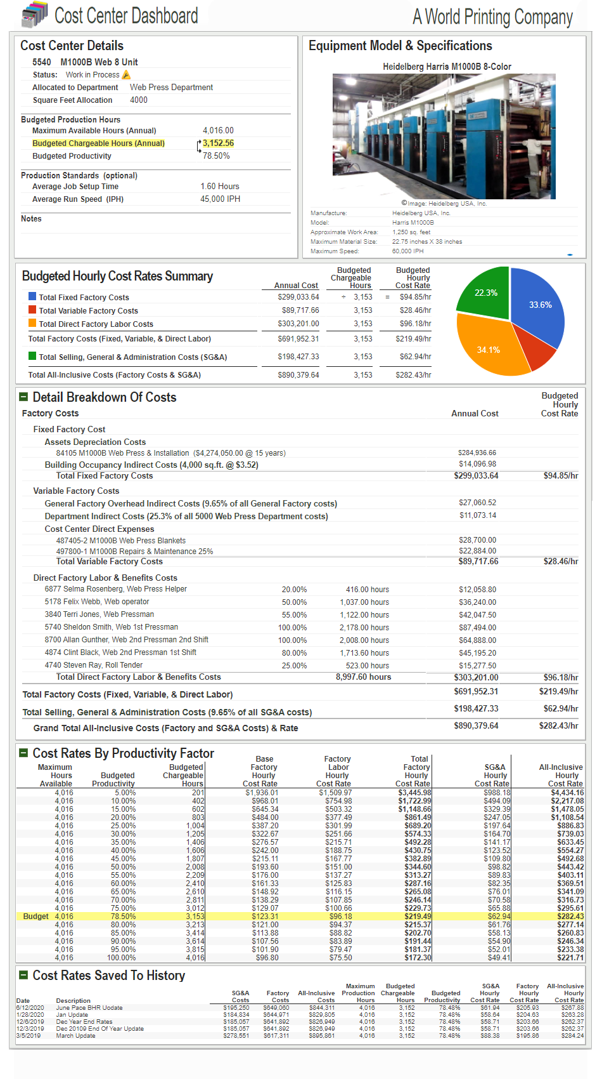Collapse the Cost Rates Saved To History section
Image resolution: width=602 pixels, height=1079 pixels.
pyautogui.click(x=23, y=975)
